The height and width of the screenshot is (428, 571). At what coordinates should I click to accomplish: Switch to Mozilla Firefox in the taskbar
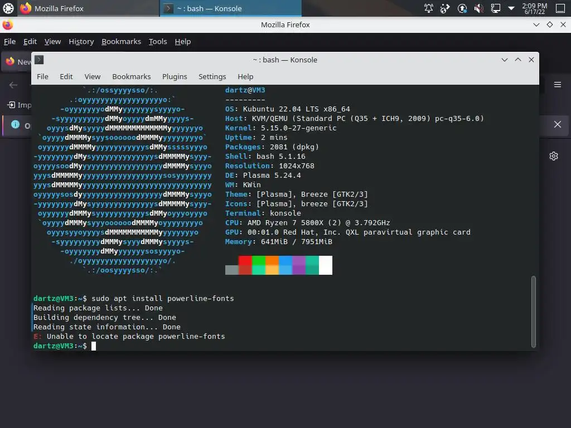[88, 8]
